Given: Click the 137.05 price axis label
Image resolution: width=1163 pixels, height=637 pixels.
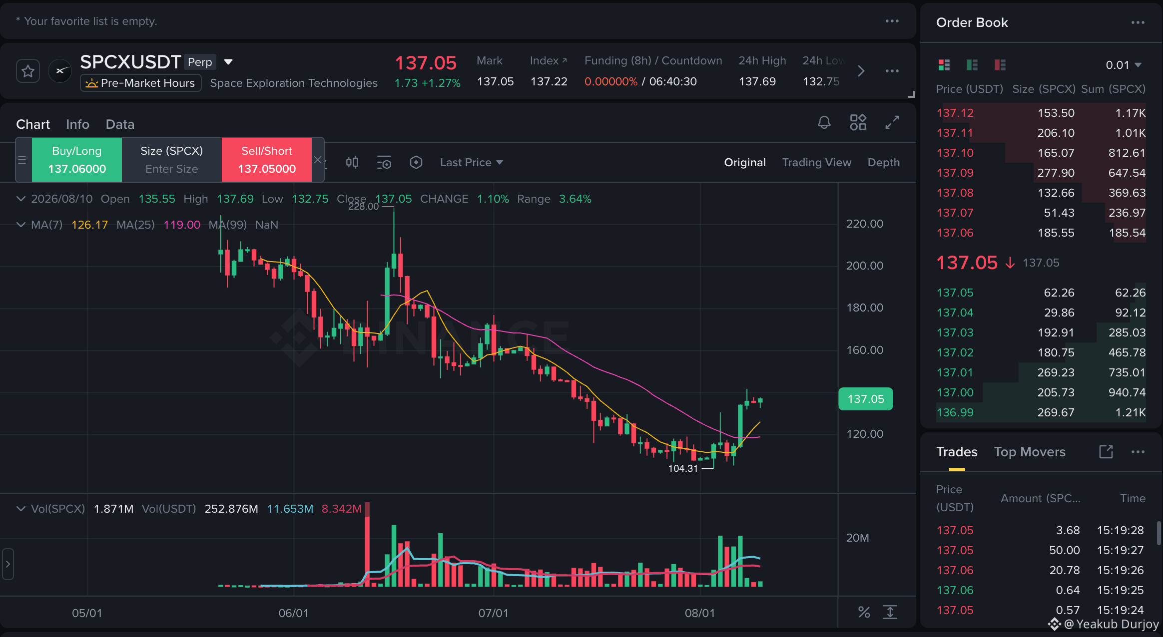Looking at the screenshot, I should coord(866,399).
